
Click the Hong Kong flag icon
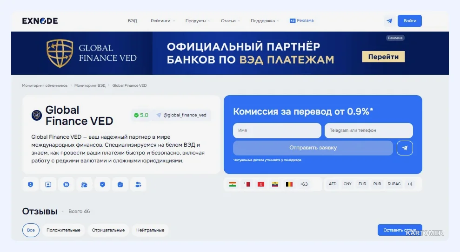261,184
